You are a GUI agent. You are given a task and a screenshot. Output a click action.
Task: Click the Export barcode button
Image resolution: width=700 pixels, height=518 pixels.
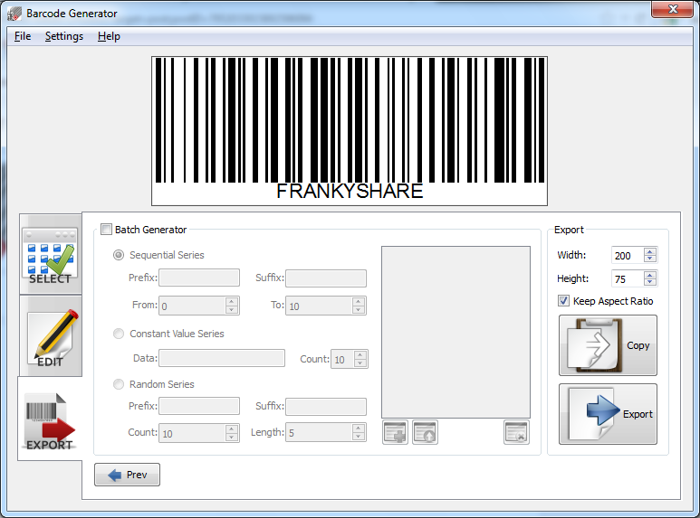click(608, 414)
